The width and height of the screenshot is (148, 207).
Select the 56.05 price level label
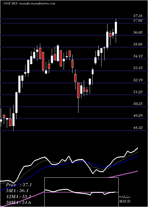coord(138,33)
